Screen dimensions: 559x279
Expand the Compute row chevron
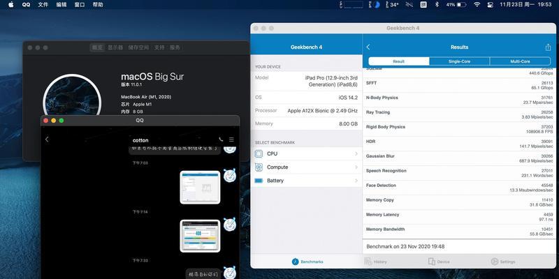(x=356, y=167)
